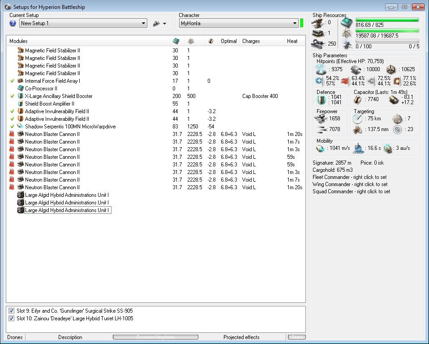
Task: Click the capacitor column header icon
Action: tap(210, 41)
